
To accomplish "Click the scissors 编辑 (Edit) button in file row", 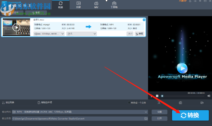I will 139,34.
